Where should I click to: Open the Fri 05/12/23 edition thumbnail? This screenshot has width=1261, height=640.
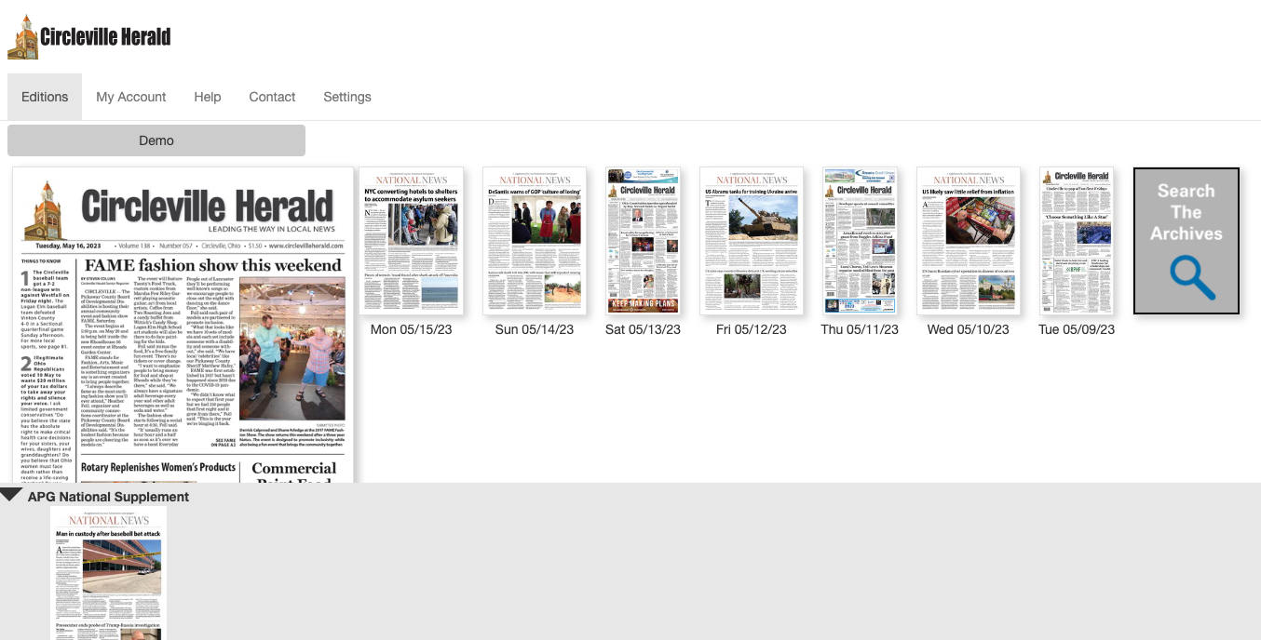pyautogui.click(x=751, y=241)
